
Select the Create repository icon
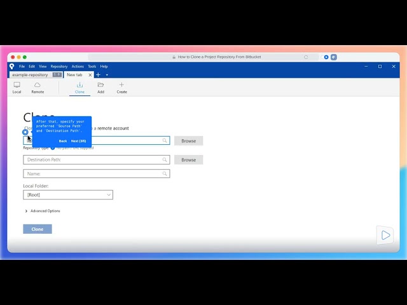[121, 88]
